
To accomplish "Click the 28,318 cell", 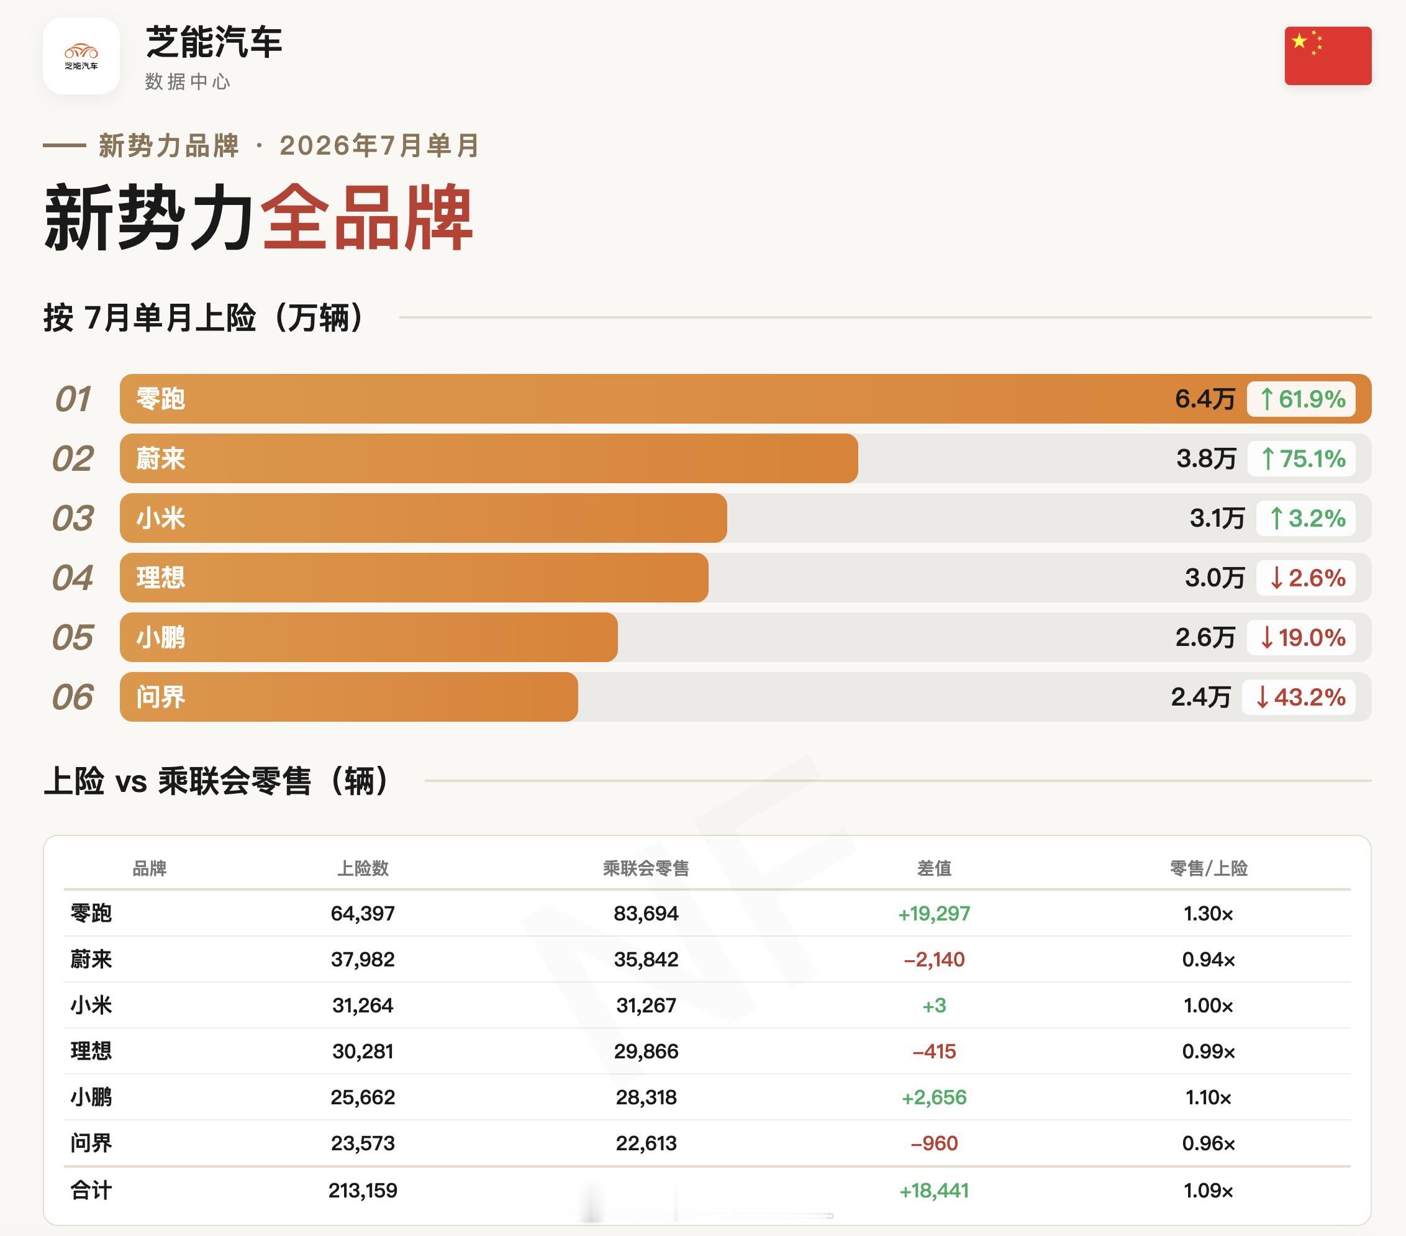I will pyautogui.click(x=646, y=1097).
